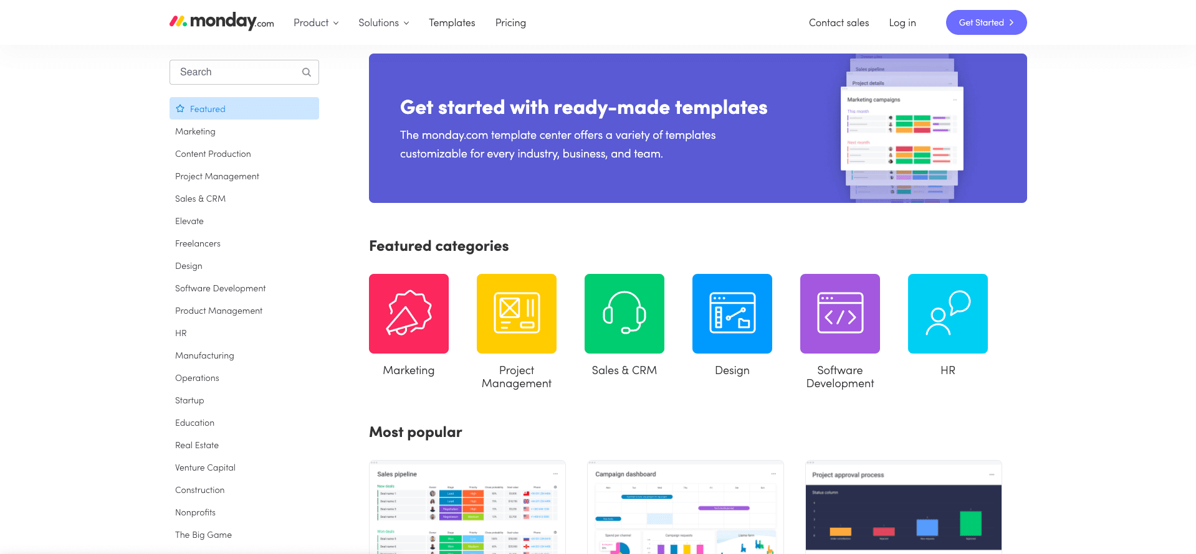Select Featured in the sidebar

(244, 108)
